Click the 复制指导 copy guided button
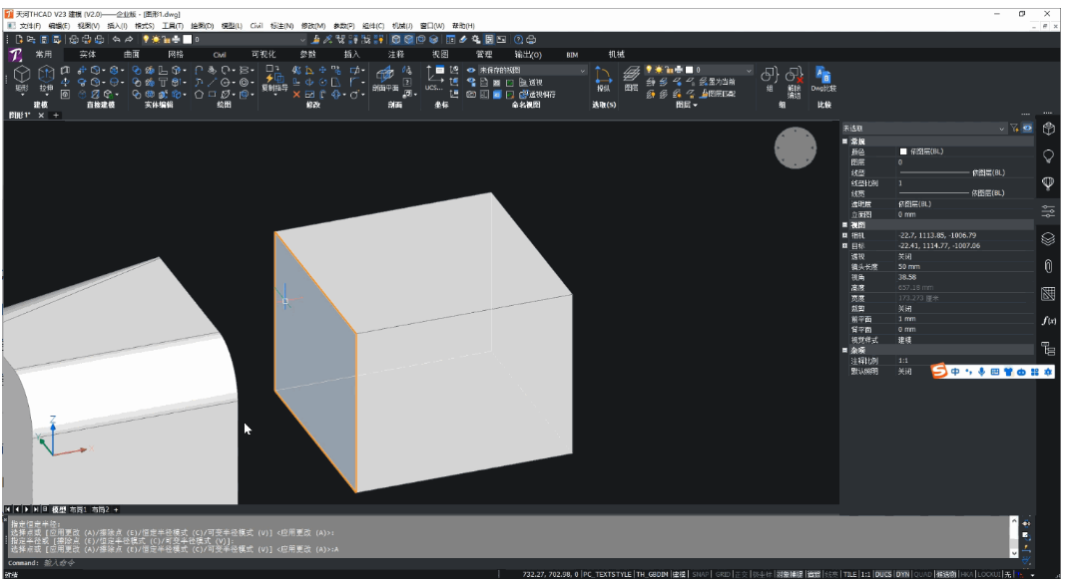The height and width of the screenshot is (582, 1066). (x=273, y=81)
